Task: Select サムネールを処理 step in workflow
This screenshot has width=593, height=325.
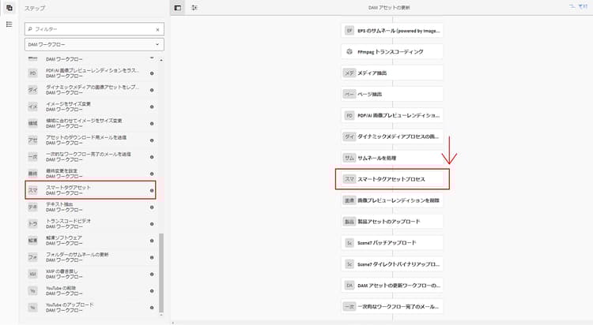Action: click(x=392, y=158)
